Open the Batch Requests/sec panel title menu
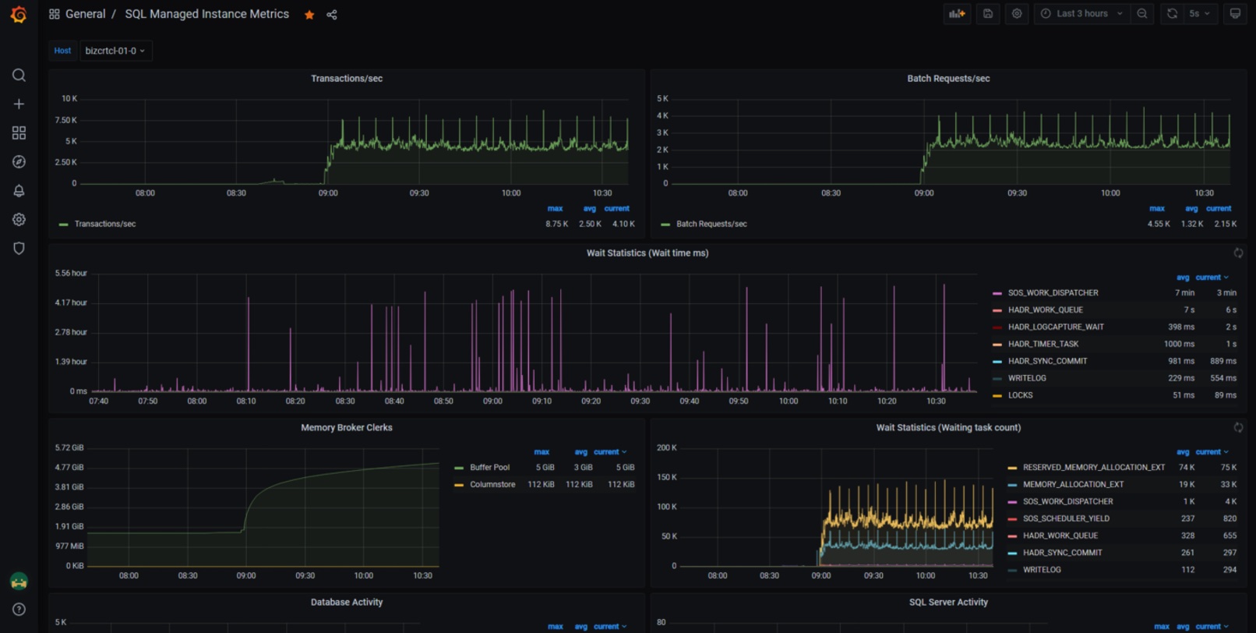 tap(948, 79)
